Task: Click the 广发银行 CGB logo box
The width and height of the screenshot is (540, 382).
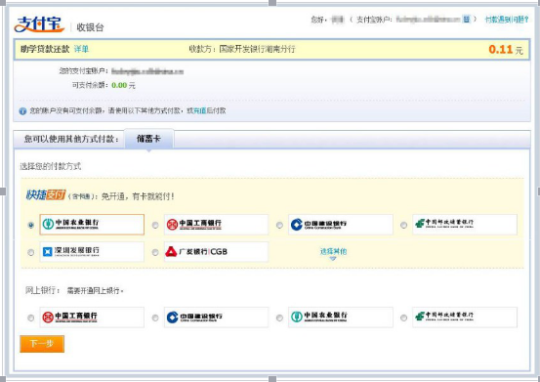Action: (216, 252)
